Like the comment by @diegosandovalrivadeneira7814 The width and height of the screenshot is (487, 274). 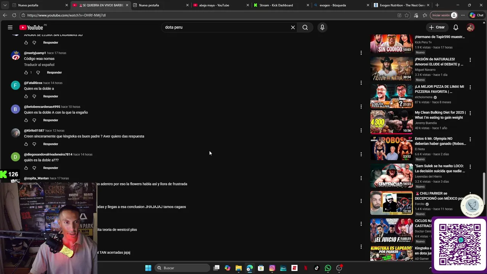[x=26, y=168]
